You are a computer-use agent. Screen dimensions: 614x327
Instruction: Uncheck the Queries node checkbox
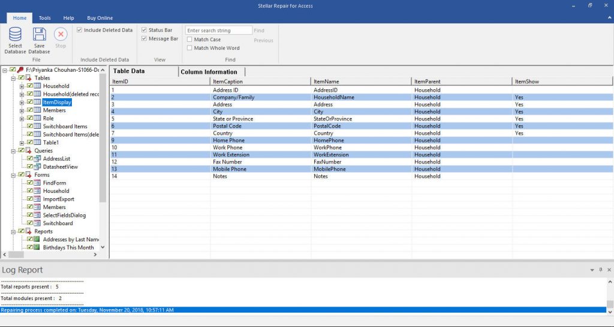(x=21, y=150)
